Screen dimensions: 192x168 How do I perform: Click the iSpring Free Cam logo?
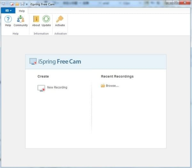pos(55,61)
